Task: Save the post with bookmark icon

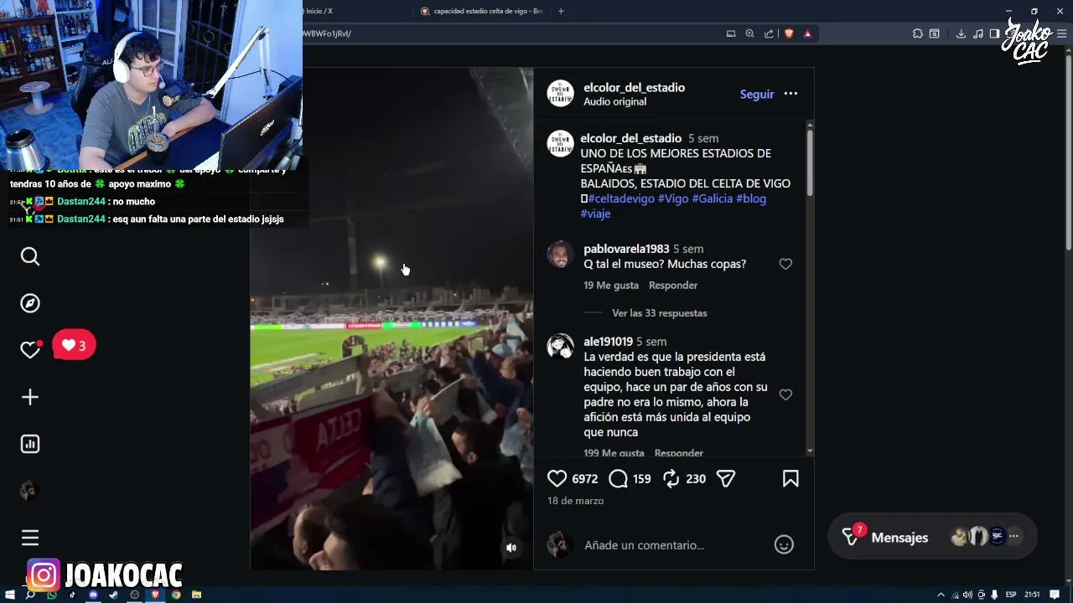Action: click(790, 478)
